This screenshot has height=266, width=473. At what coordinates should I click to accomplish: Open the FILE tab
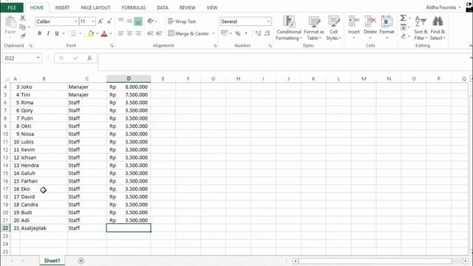(12, 7)
